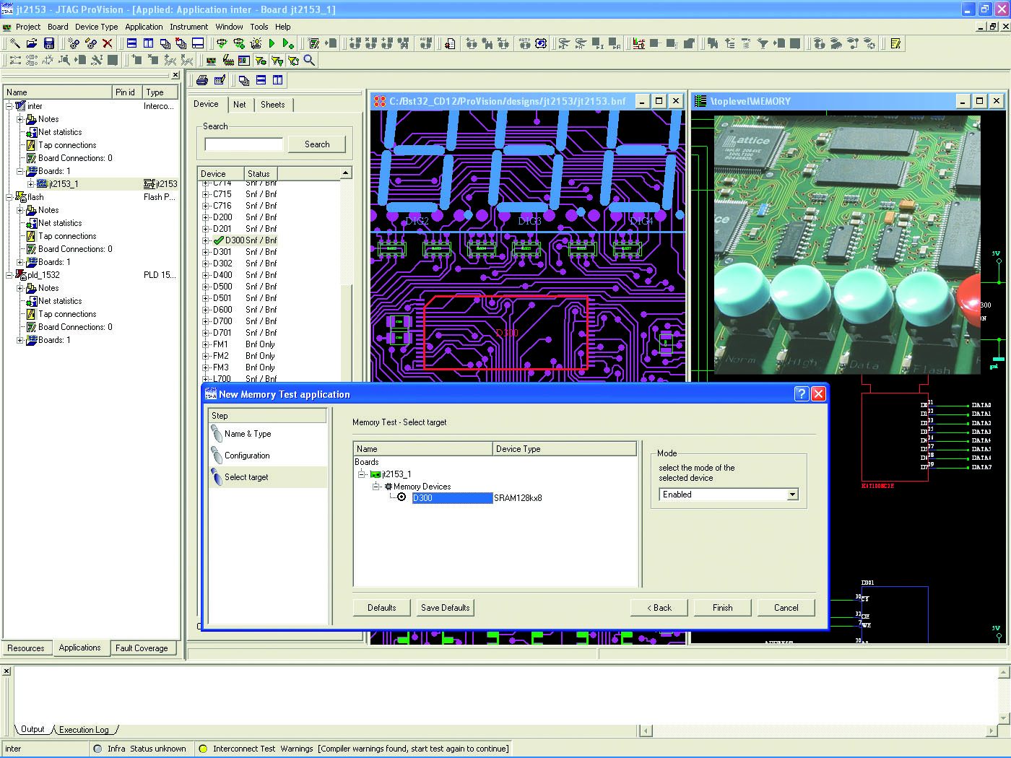This screenshot has width=1011, height=758.
Task: Switch to the Sheets tab
Action: tap(272, 105)
